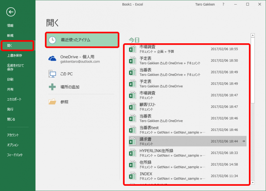Click scrollbar down arrow of file list
Image resolution: width=266 pixels, height=191 pixels.
[253, 182]
